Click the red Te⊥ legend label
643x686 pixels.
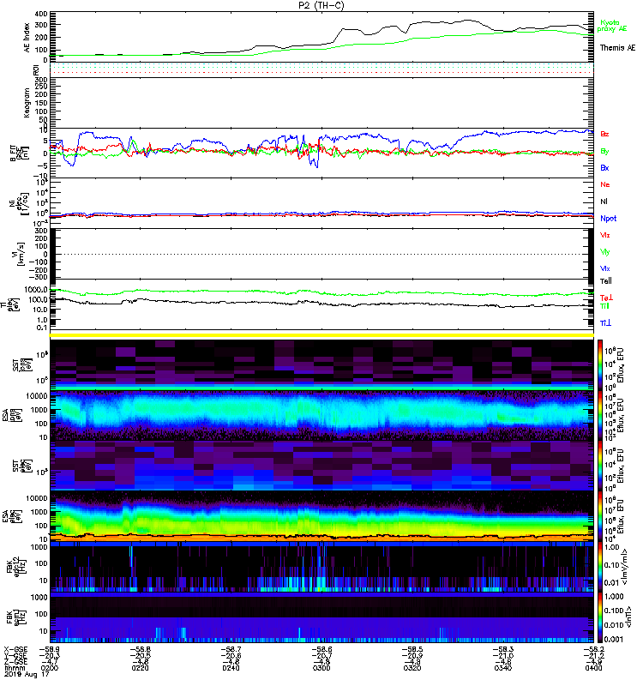(606, 298)
